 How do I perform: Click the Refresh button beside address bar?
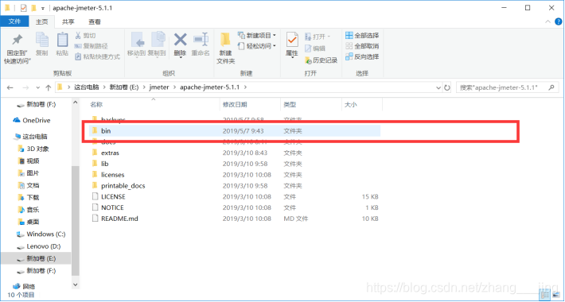pos(447,87)
